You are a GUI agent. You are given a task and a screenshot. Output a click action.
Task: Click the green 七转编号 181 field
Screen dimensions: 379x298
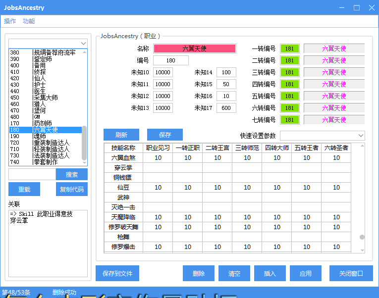289,120
